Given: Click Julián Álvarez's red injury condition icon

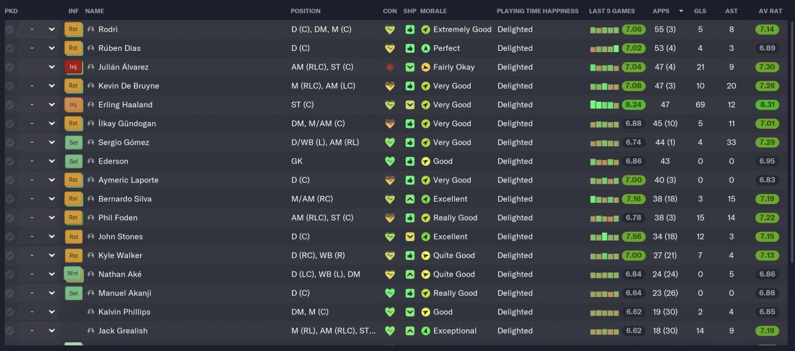Looking at the screenshot, I should point(390,67).
